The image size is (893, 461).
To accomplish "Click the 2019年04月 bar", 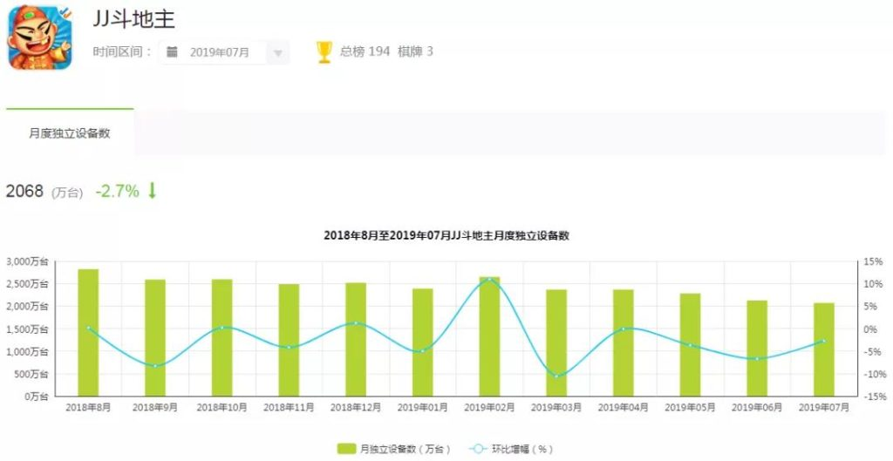I will coord(623,342).
